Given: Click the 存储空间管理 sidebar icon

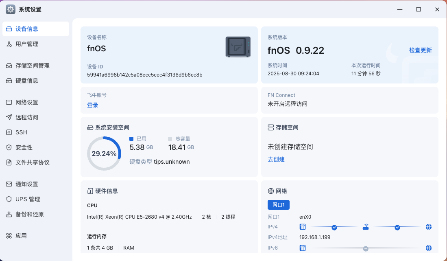Looking at the screenshot, I should pyautogui.click(x=9, y=66).
